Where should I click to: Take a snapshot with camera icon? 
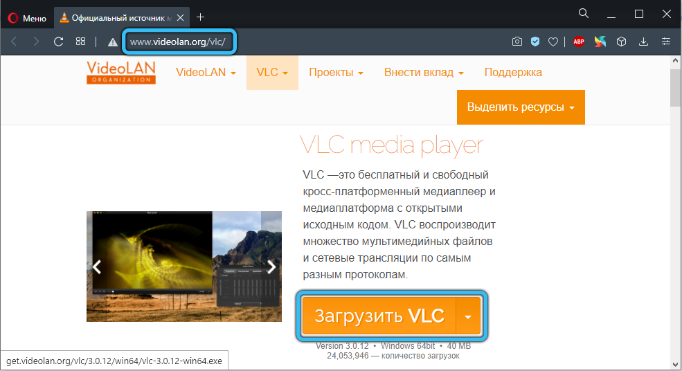tap(517, 42)
